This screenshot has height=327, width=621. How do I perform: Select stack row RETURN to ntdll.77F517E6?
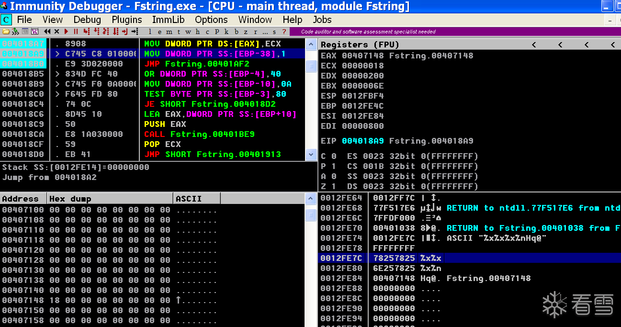(x=469, y=208)
